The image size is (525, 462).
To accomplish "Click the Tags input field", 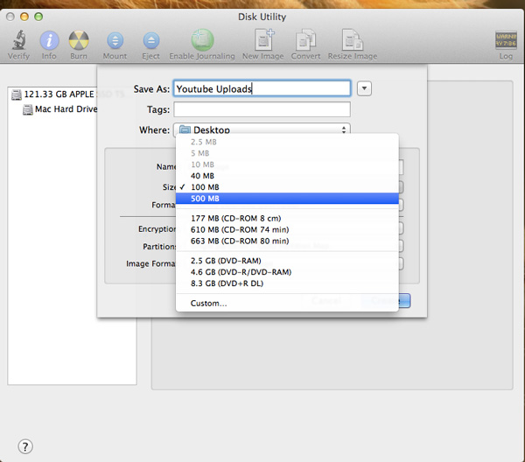I will pos(262,109).
